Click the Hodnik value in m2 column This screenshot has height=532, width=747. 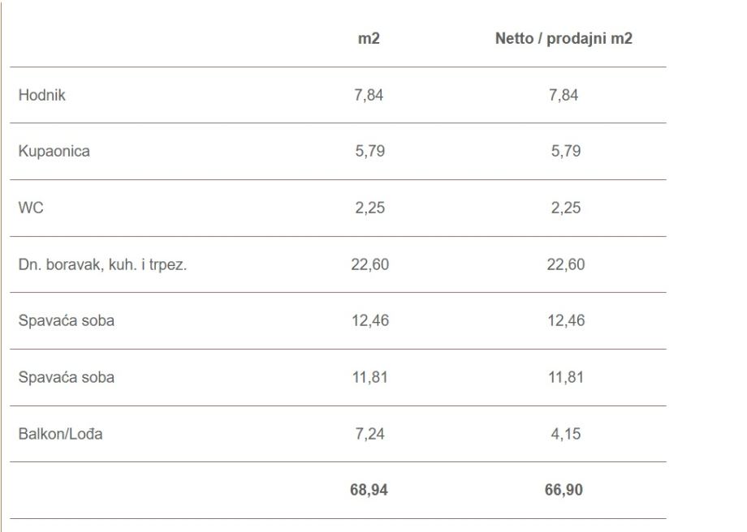(369, 95)
